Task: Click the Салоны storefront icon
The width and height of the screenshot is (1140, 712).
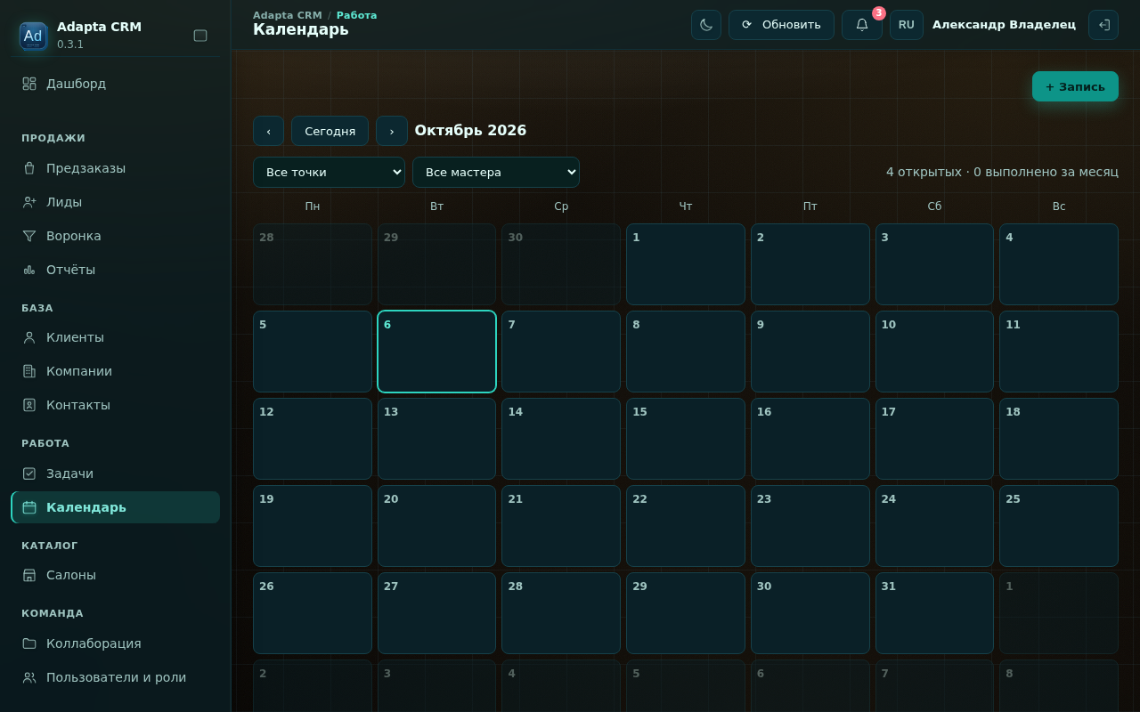Action: [29, 575]
